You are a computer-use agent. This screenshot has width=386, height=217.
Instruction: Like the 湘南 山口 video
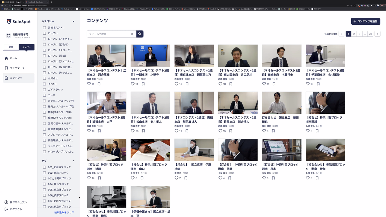133,178
